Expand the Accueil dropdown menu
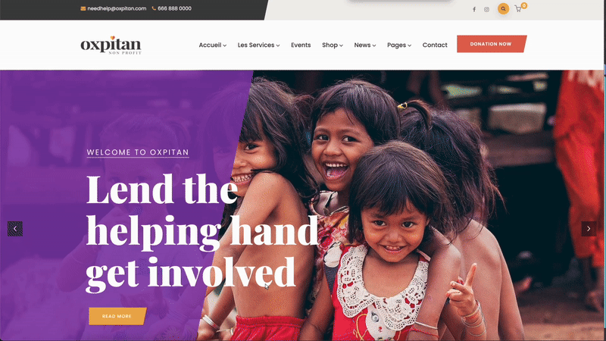Screen dimensions: 606x341 [x=213, y=45]
